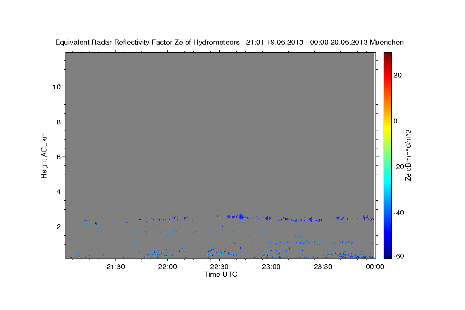Screen dimensions: 465x310
Task: Click the height axis label '8'
Action: click(x=59, y=122)
